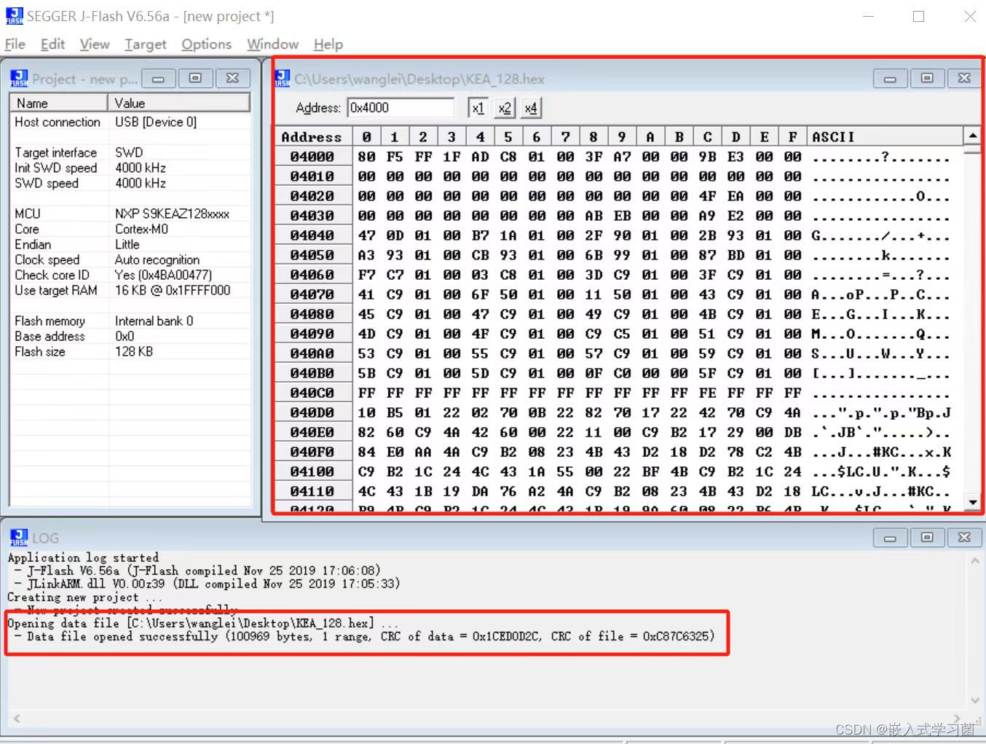Open the Help menu
This screenshot has width=986, height=744.
[328, 44]
